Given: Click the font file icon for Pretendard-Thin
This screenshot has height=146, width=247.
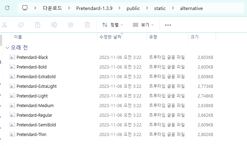Looking at the screenshot, I should click(12, 134).
